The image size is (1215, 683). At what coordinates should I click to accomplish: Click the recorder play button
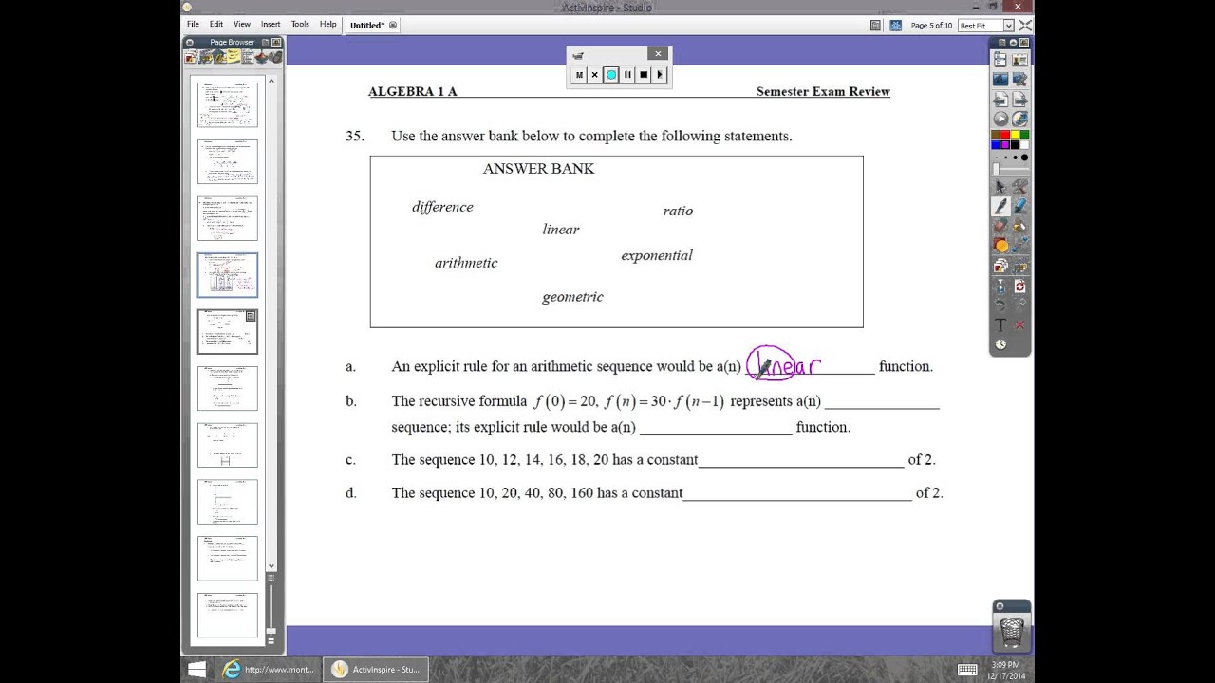point(660,74)
